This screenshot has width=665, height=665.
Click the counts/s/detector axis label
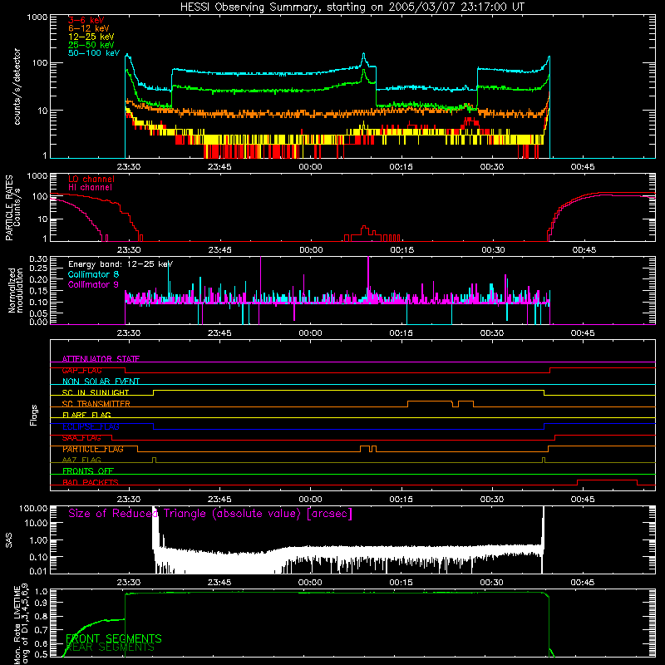pos(17,86)
